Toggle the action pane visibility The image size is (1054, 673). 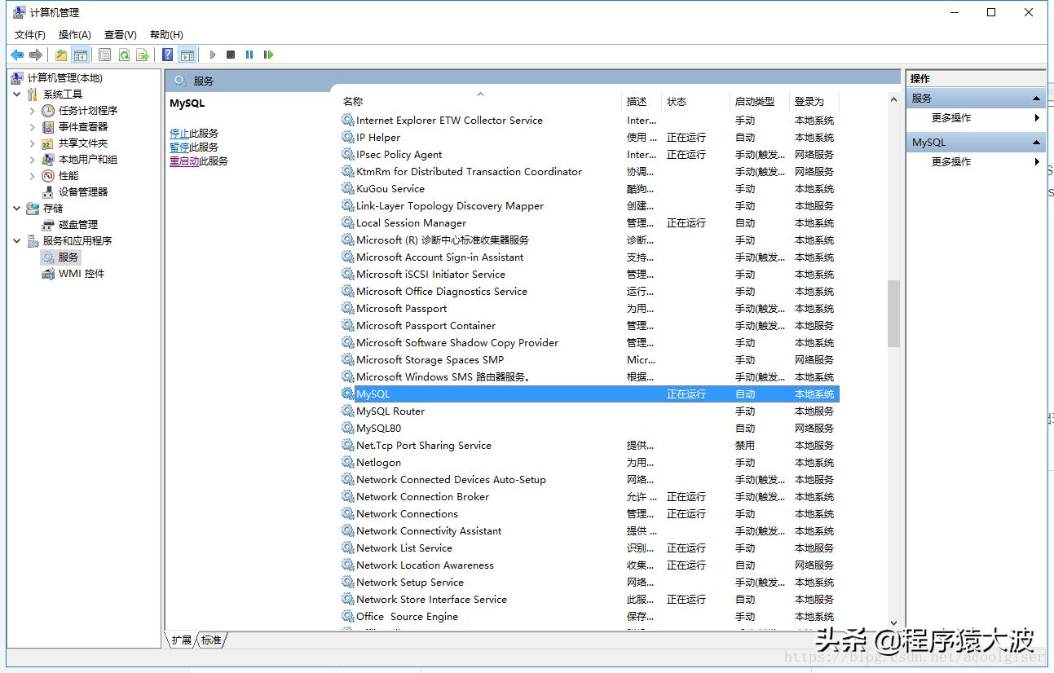click(188, 55)
